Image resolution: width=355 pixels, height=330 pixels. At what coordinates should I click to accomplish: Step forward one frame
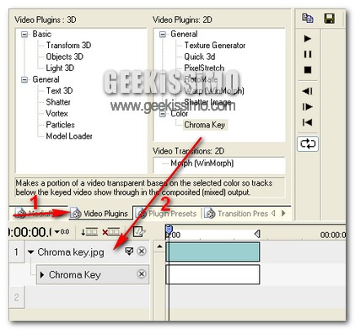tap(308, 106)
